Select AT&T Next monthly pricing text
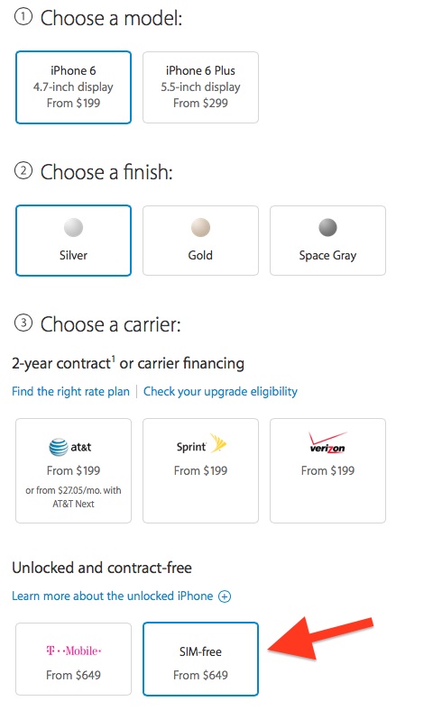 tap(73, 497)
